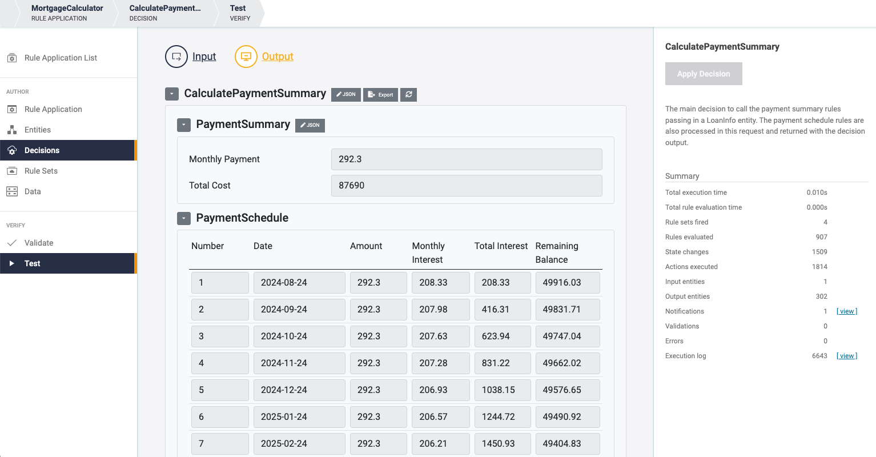876x457 pixels.
Task: Click the Output monitor icon
Action: (246, 57)
